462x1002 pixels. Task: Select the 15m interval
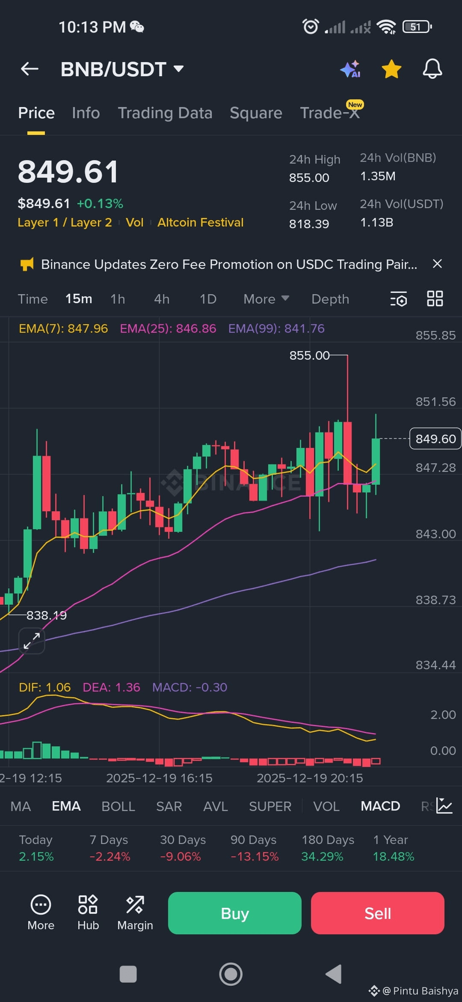point(79,299)
